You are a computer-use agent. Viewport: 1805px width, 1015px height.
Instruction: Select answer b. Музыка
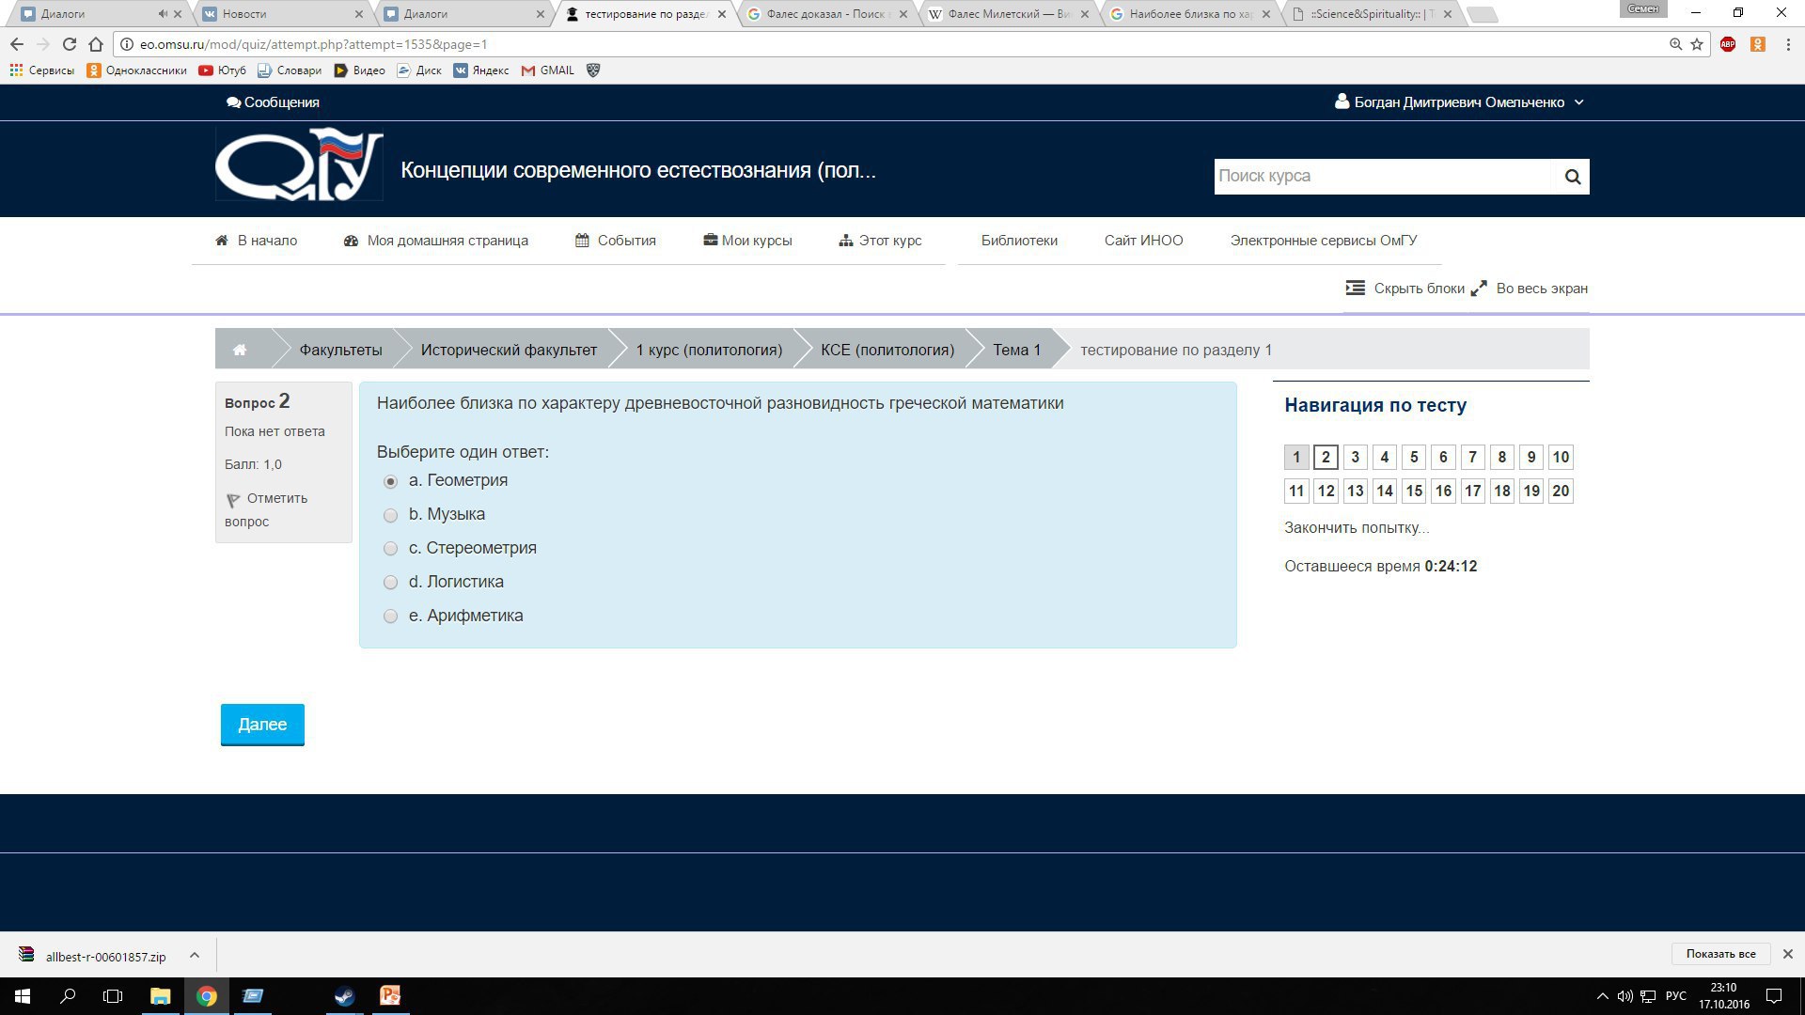click(x=390, y=515)
